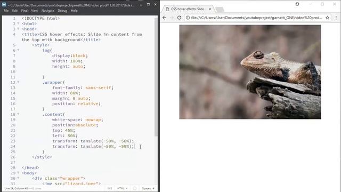Collapse the img rule fold on line 6
Image resolution: width=341 pixels, height=192 pixels.
18,50
